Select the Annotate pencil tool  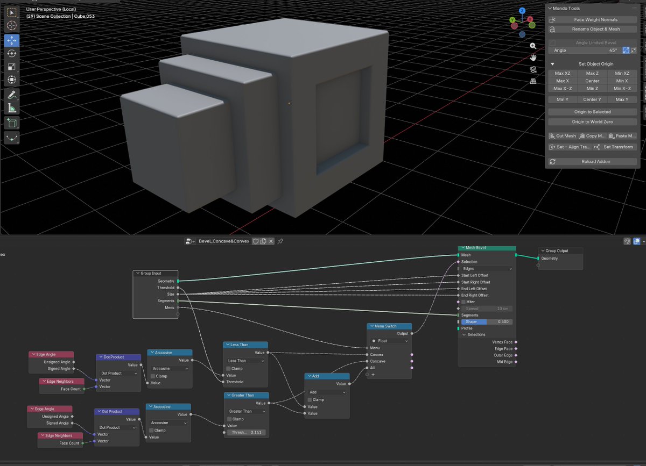12,95
